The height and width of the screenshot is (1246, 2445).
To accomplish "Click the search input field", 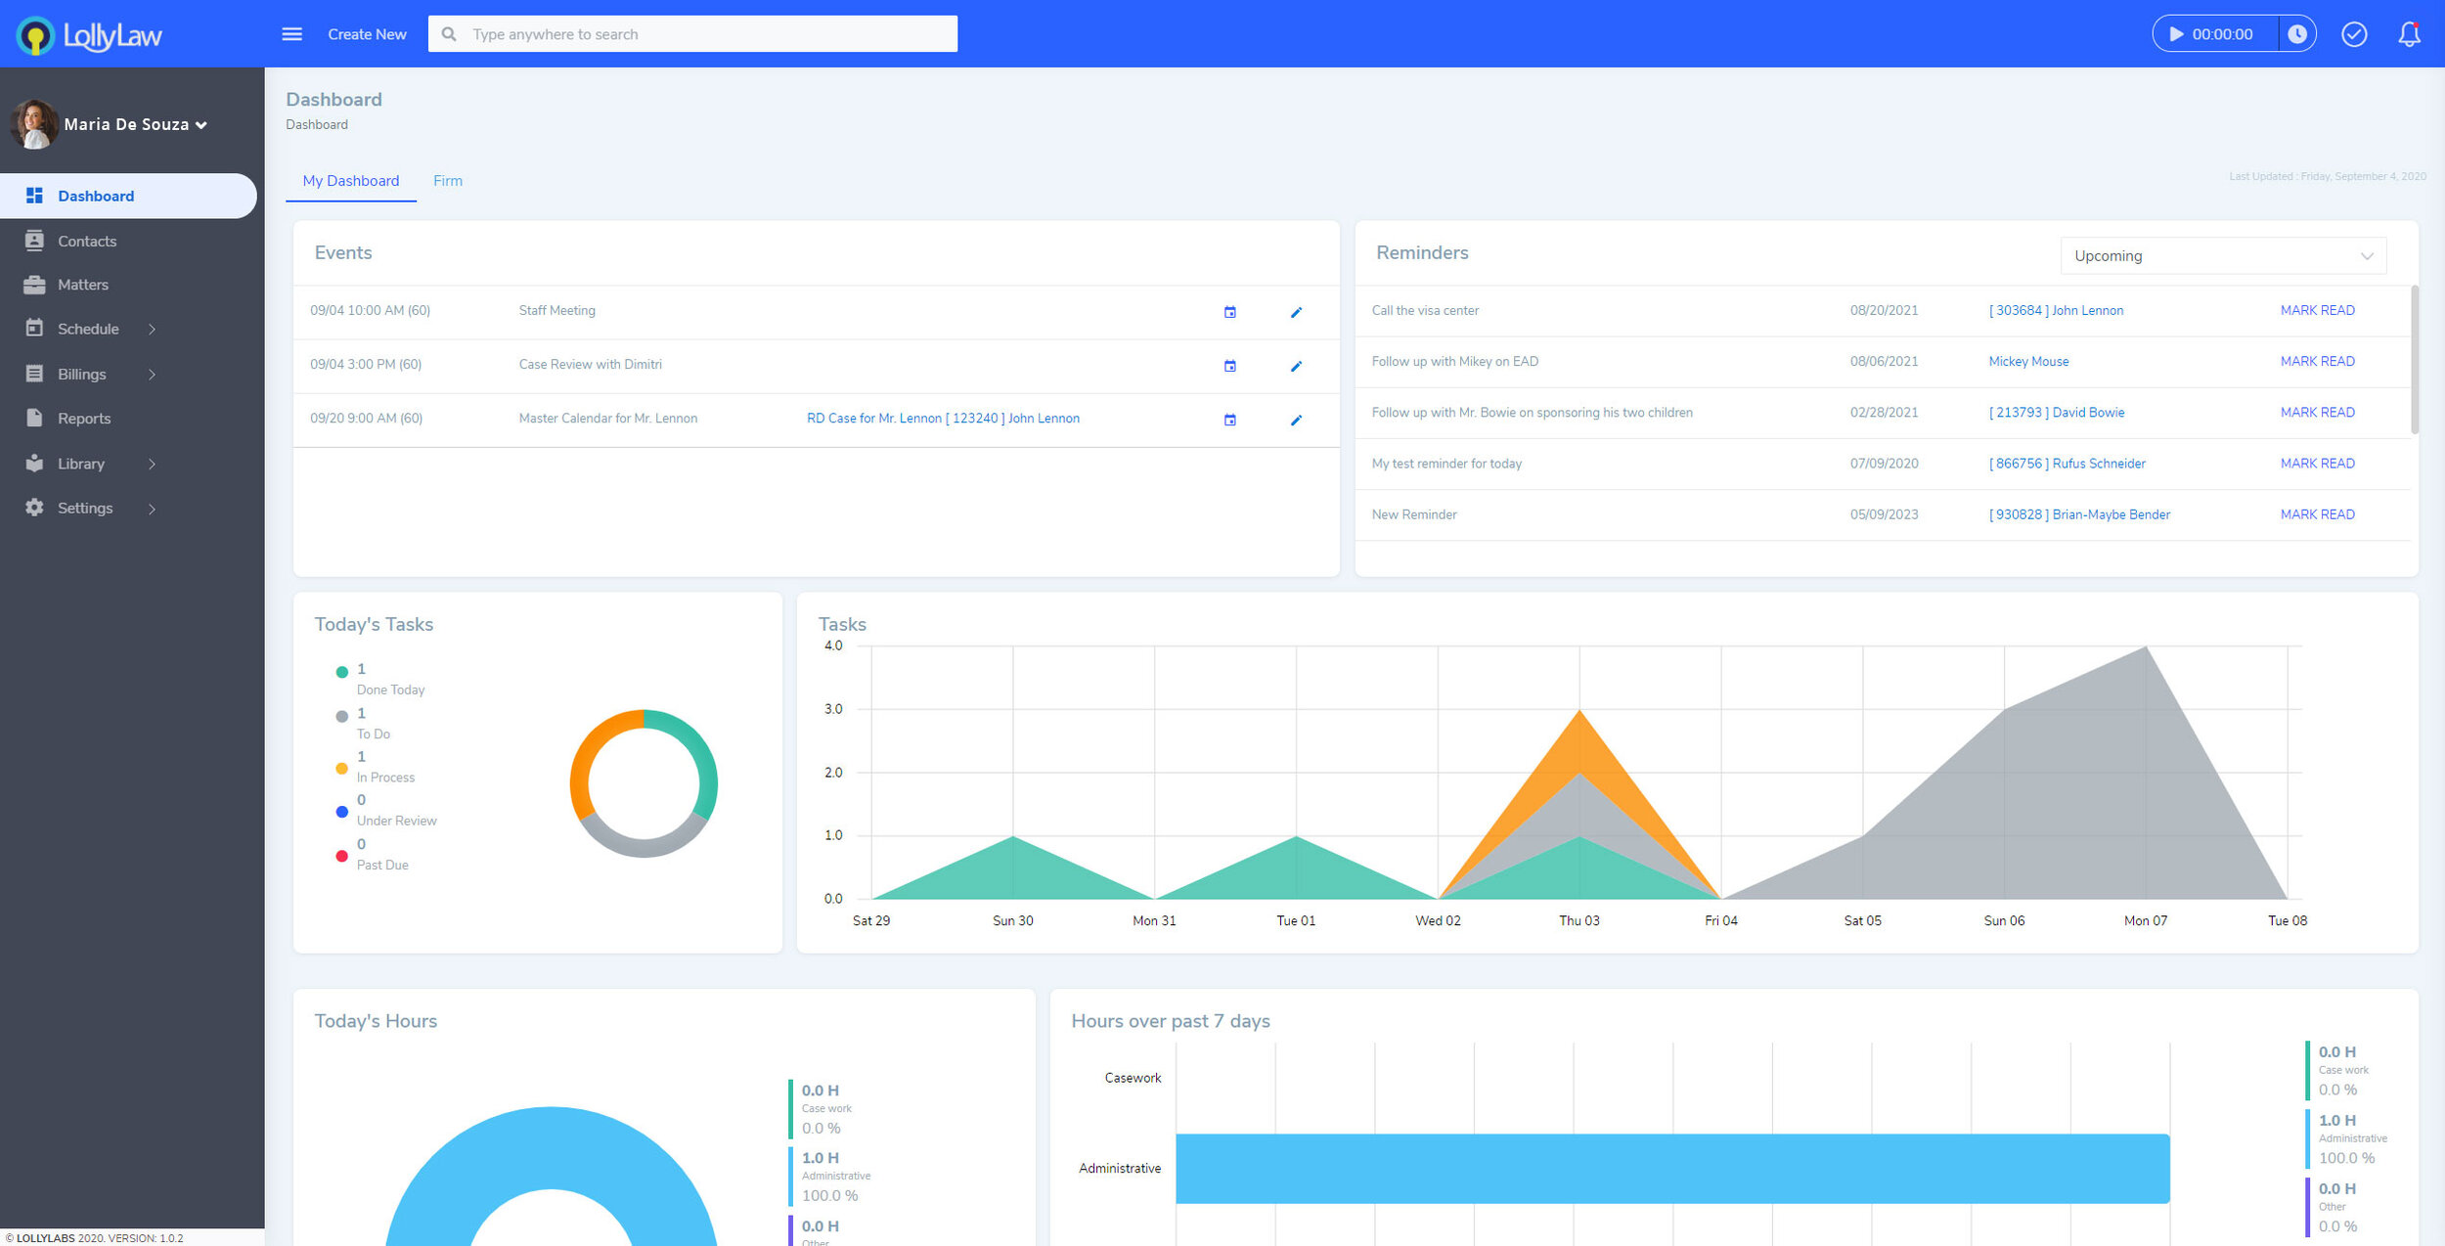I will (x=692, y=34).
